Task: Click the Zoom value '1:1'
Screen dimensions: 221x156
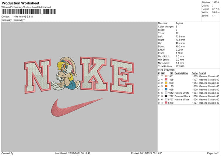Action: [214, 15]
